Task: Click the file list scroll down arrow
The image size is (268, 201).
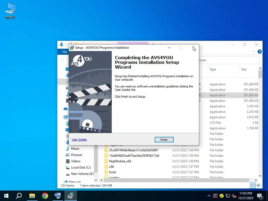Action: coord(260,176)
